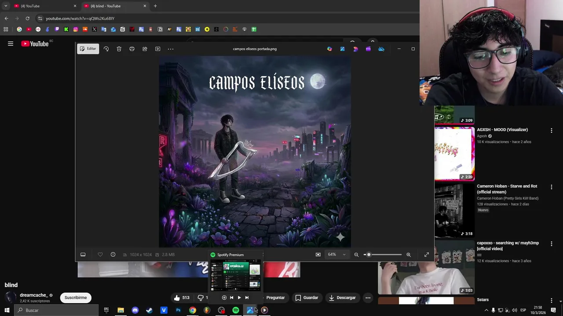Open options for Cameron Hoban video
Image resolution: width=563 pixels, height=316 pixels.
[552, 187]
